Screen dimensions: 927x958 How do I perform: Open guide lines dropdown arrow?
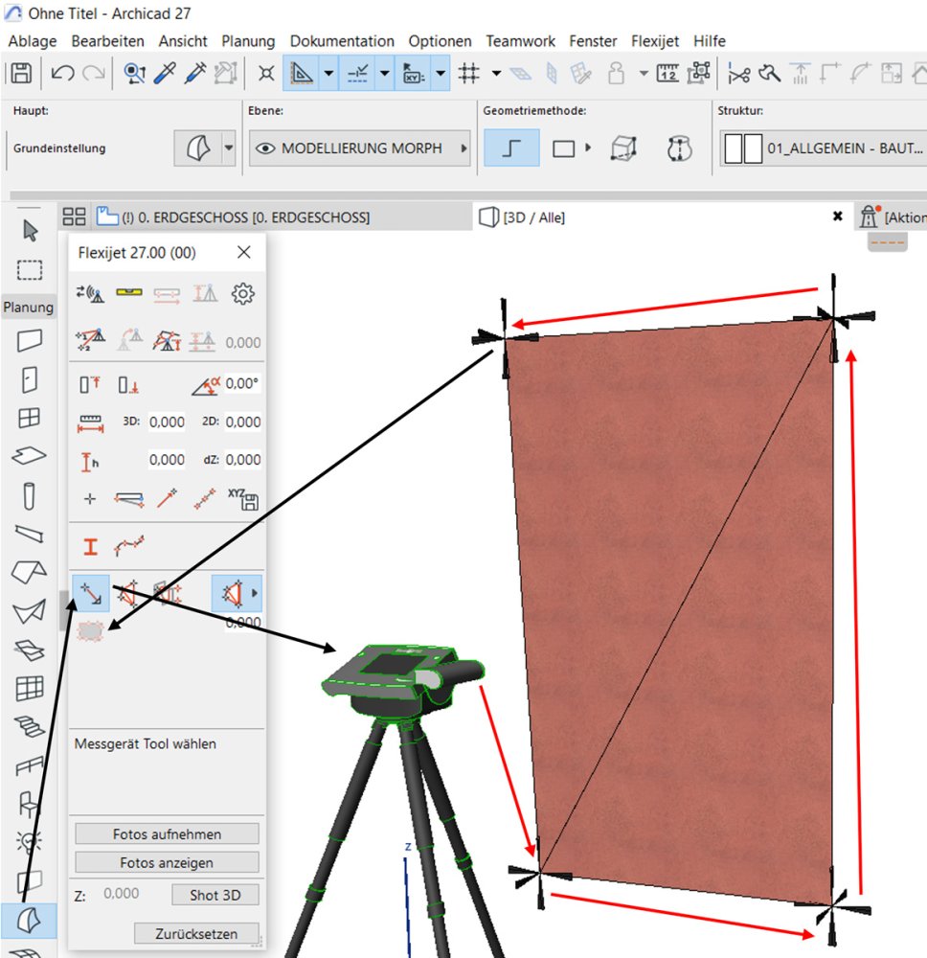pos(328,74)
